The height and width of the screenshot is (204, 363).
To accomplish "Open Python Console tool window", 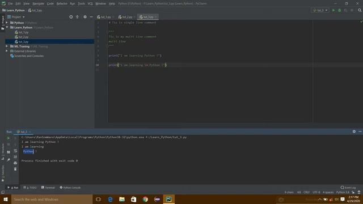I will 70,188.
